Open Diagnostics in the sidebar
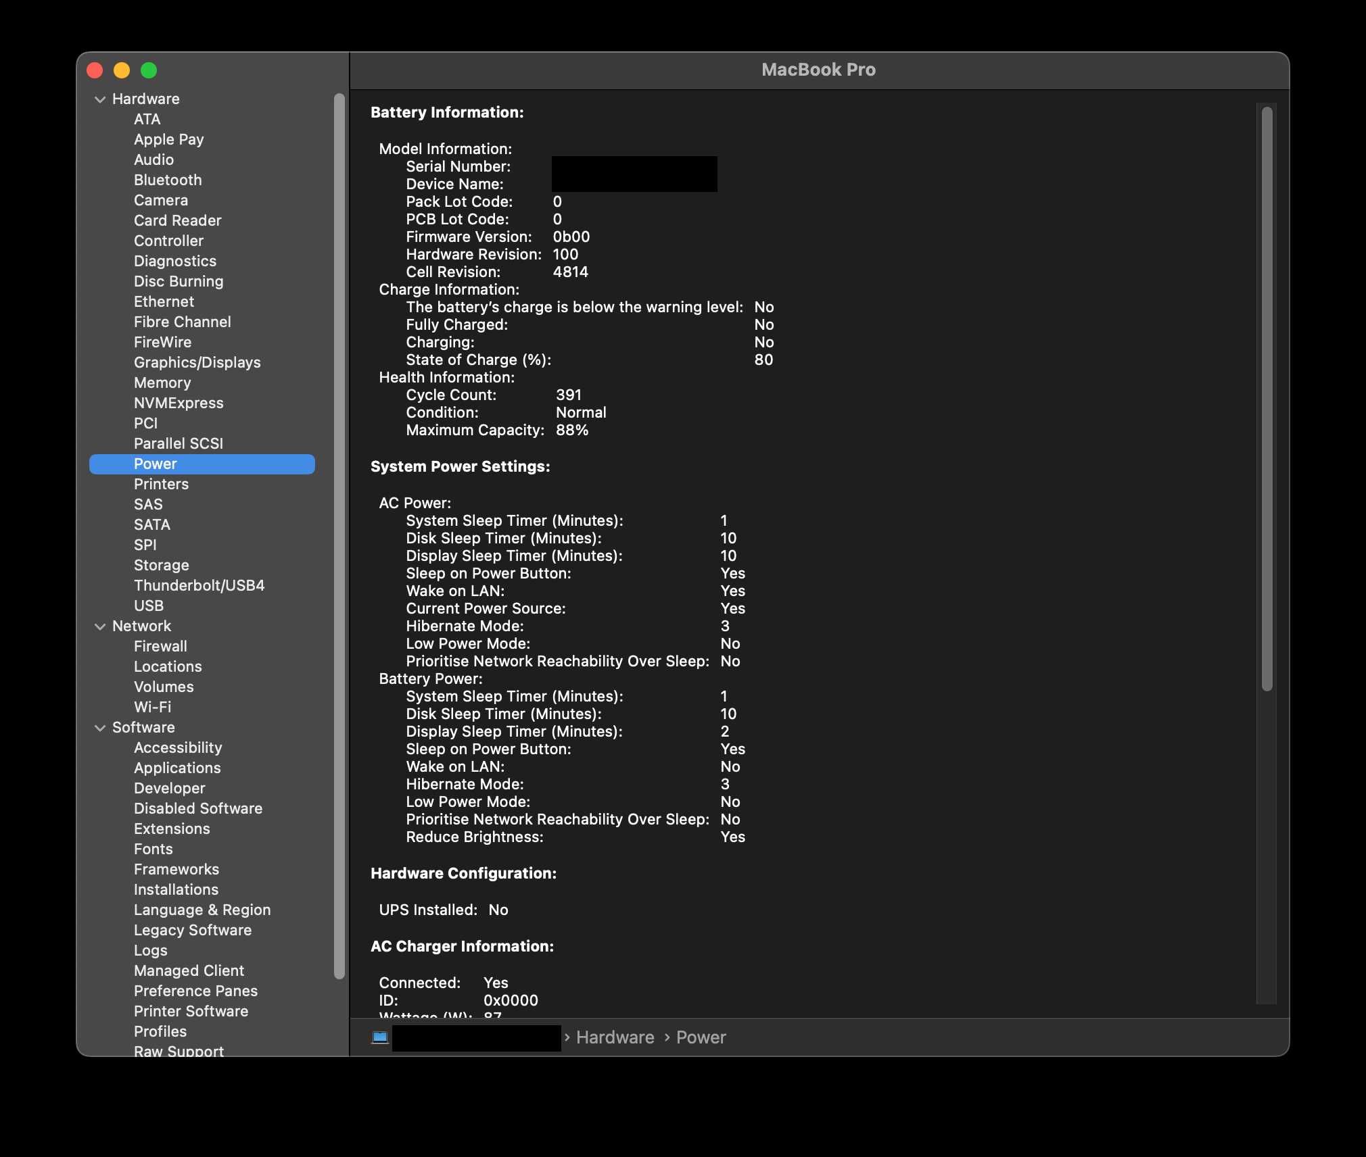The image size is (1366, 1157). (175, 262)
